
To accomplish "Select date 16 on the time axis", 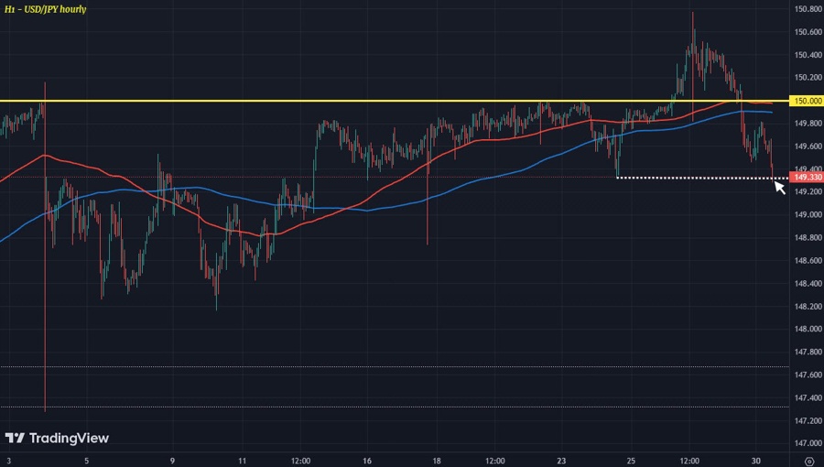I will click(x=367, y=461).
